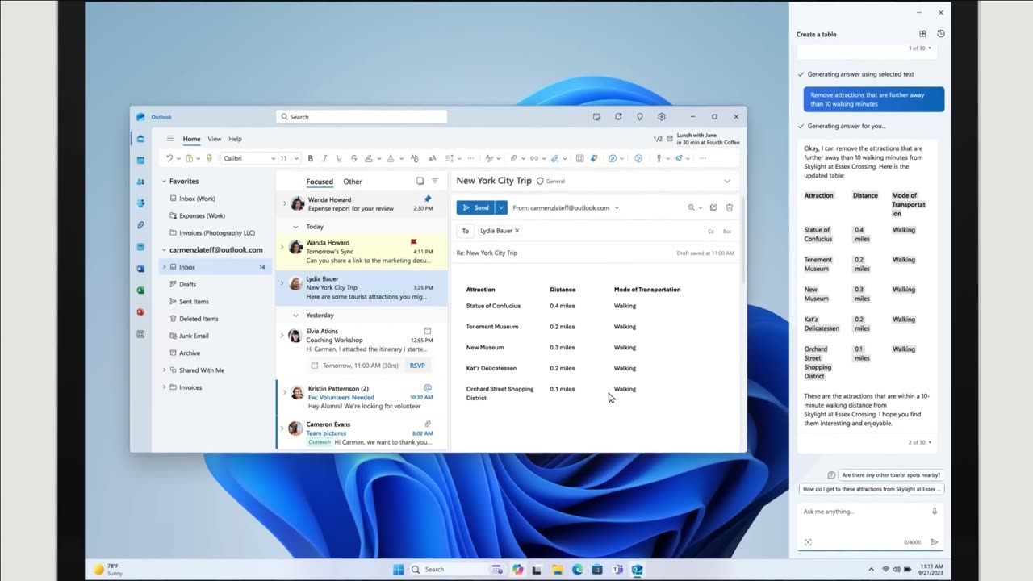Click the attach file paperclip icon
This screenshot has height=581, width=1033.
(513, 158)
